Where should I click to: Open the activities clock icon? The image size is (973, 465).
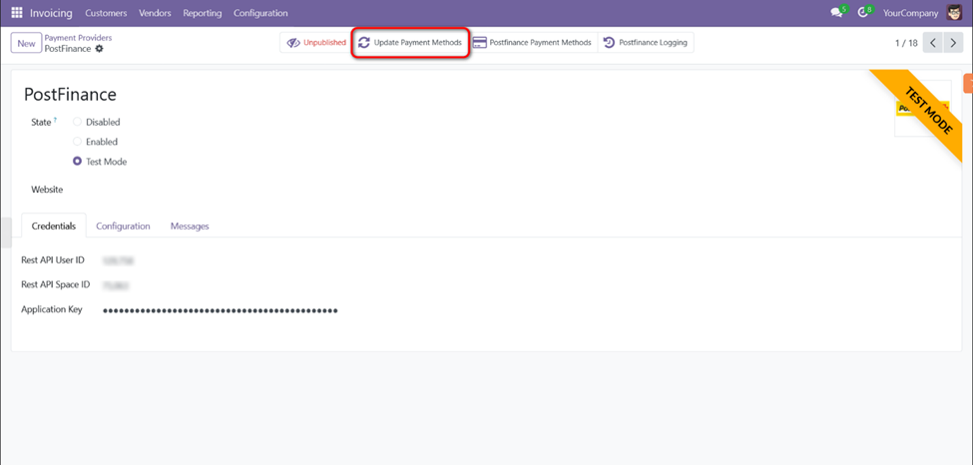(x=863, y=13)
